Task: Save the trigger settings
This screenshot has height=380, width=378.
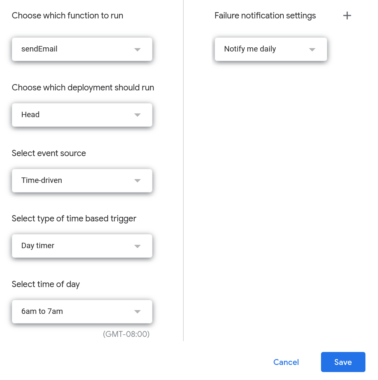Action: coord(343,362)
